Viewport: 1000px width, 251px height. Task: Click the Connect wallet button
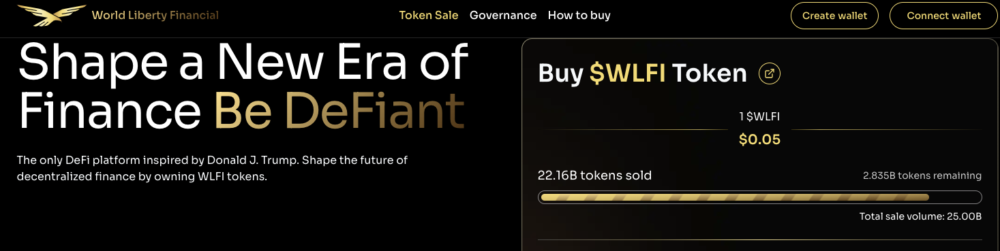click(943, 16)
